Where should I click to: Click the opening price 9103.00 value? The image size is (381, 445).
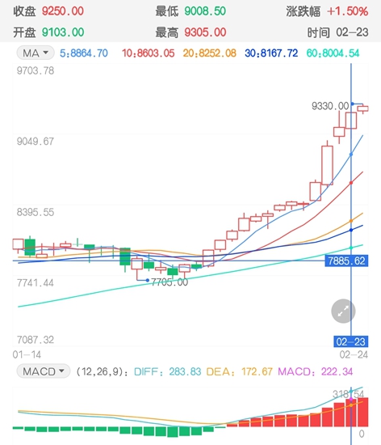pyautogui.click(x=63, y=32)
